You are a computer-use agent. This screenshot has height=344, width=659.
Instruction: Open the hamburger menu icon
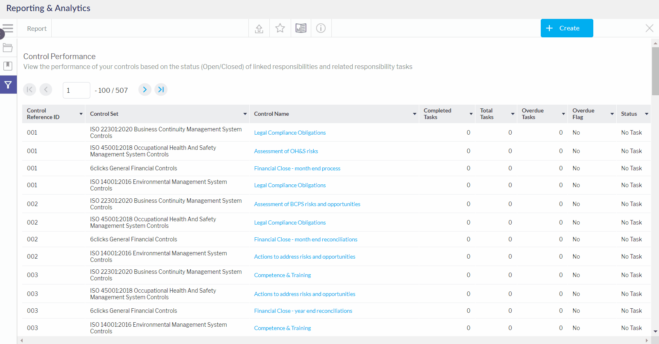coord(8,28)
